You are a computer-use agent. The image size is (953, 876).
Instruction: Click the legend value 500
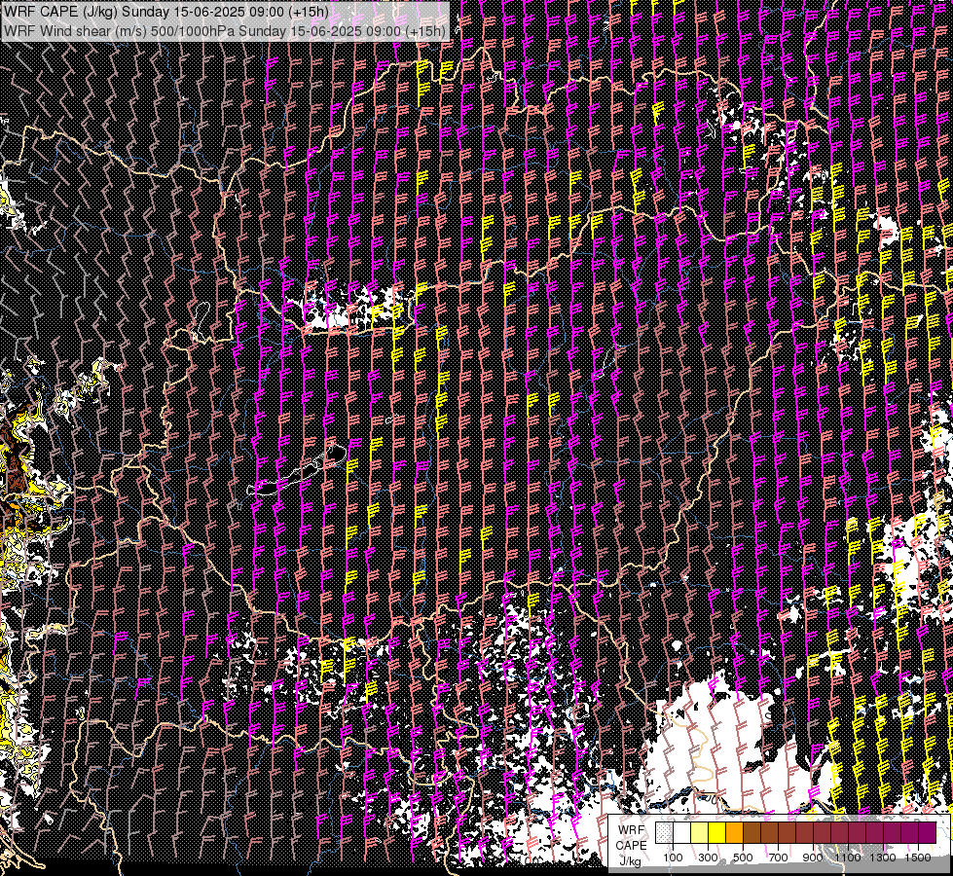coord(743,858)
